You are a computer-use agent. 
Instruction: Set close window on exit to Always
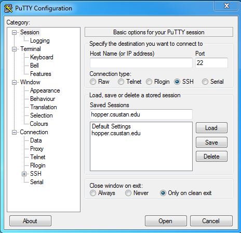[x=93, y=193]
